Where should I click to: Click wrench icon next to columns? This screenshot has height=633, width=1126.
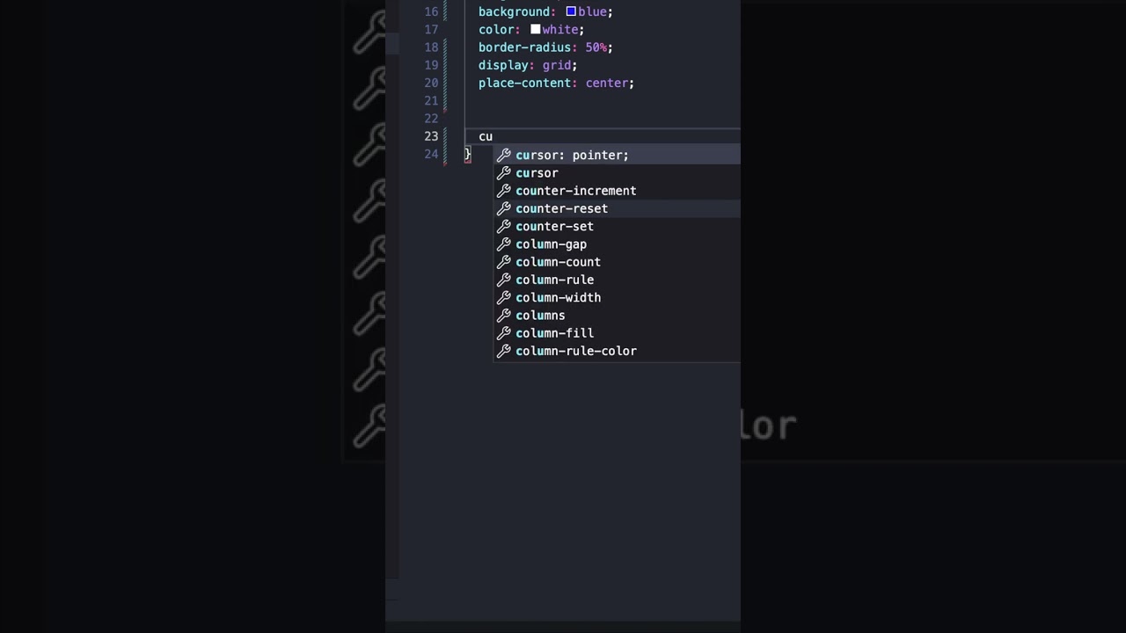tap(504, 316)
